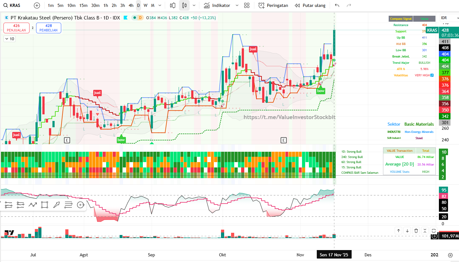Toggle the market status green dot indicator
459x262 pixels.
[134, 18]
